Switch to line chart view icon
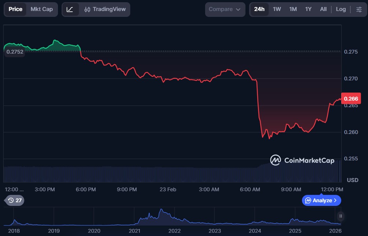Viewport: 368px width, 236px height. 70,9
